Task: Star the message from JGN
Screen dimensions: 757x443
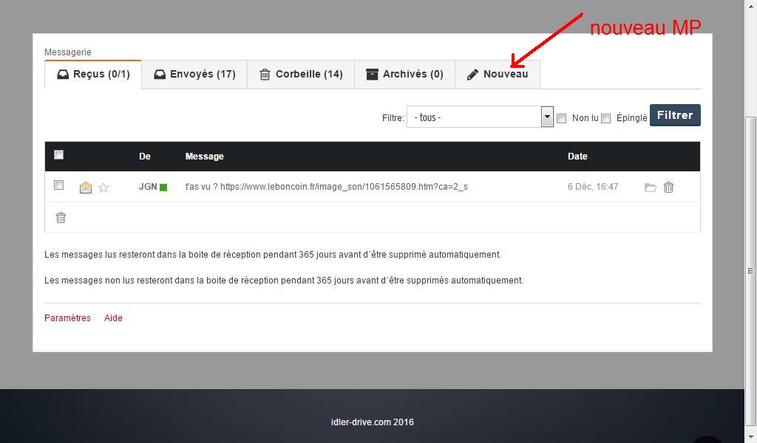Action: 103,188
